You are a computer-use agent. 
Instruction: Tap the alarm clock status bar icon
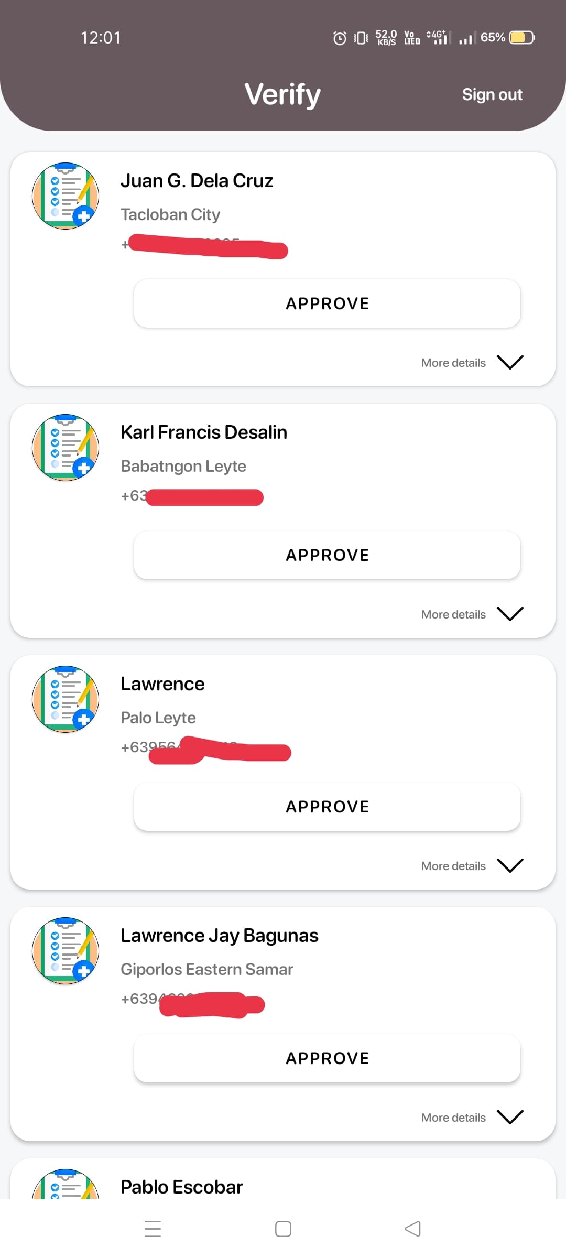point(340,38)
